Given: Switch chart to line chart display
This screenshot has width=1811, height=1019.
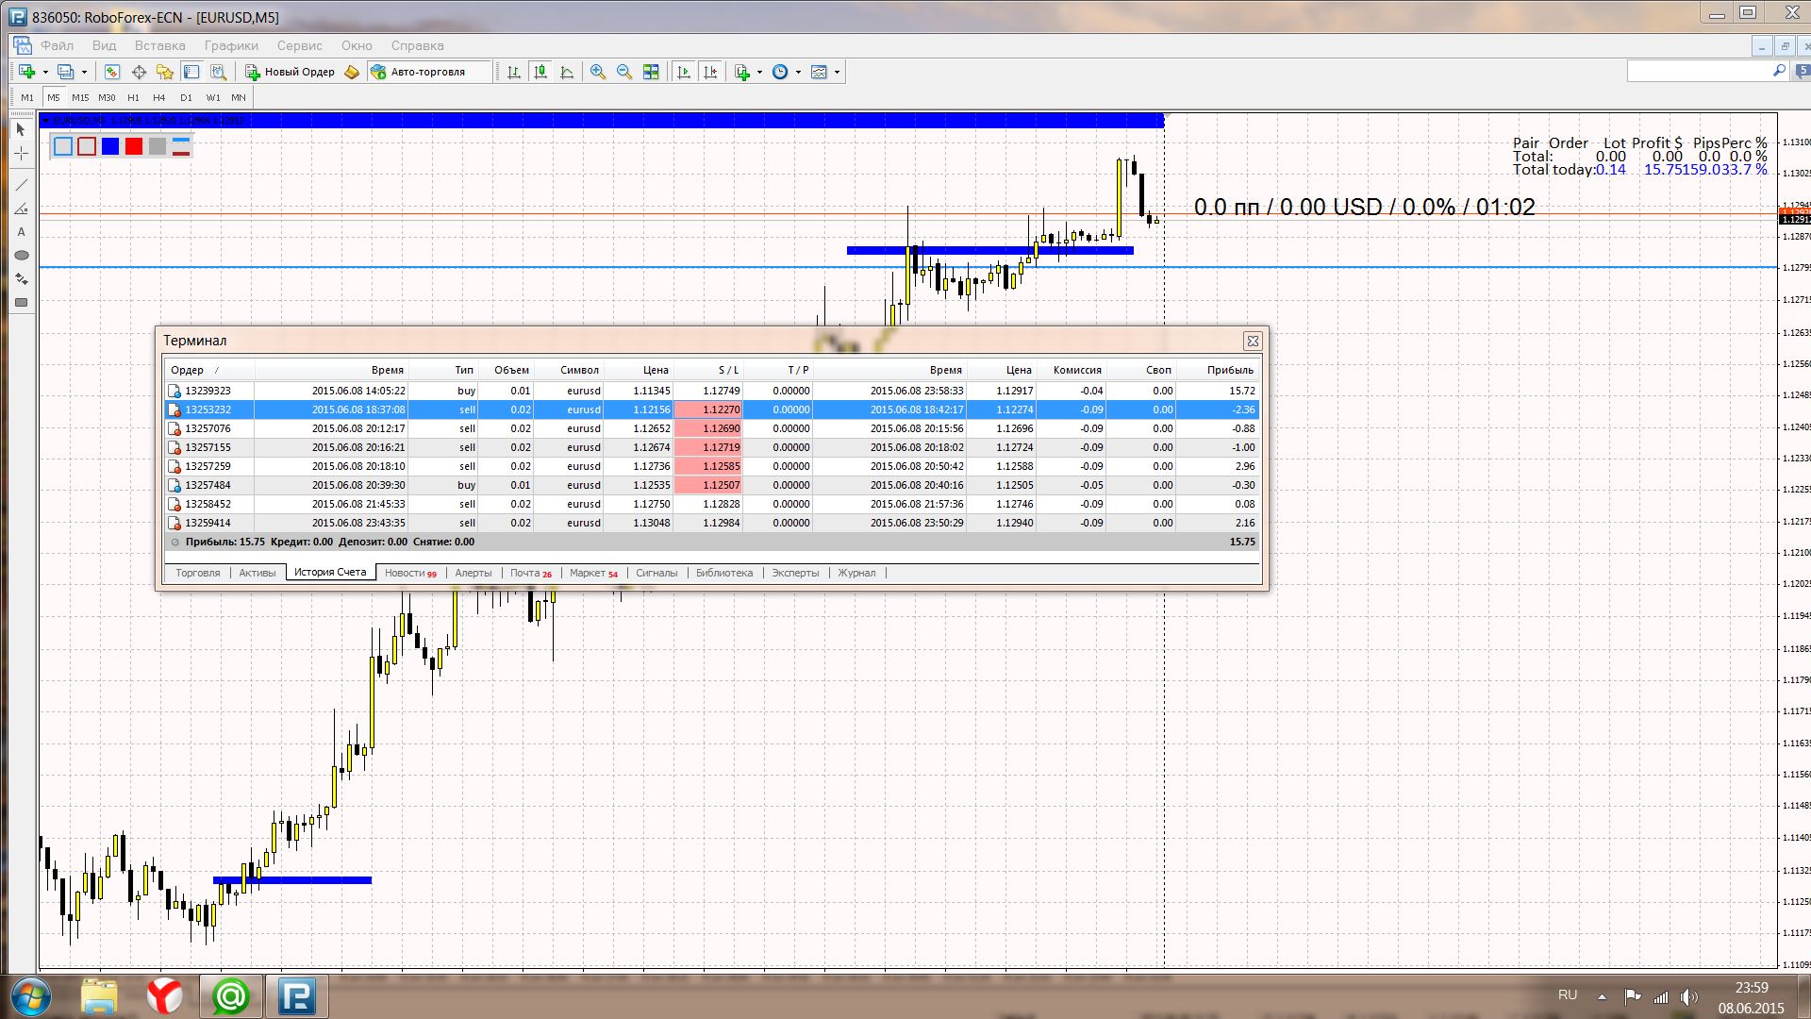Looking at the screenshot, I should pos(567,72).
